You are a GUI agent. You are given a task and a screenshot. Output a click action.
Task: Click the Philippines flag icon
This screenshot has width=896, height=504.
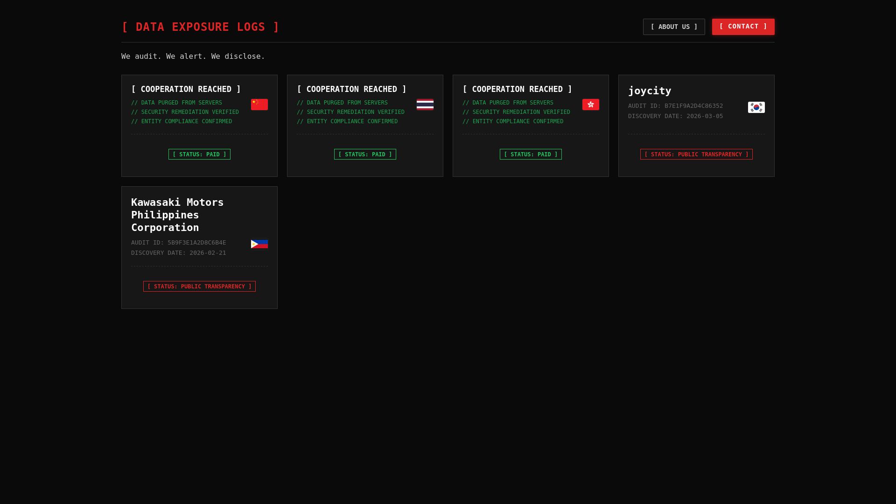tap(259, 244)
